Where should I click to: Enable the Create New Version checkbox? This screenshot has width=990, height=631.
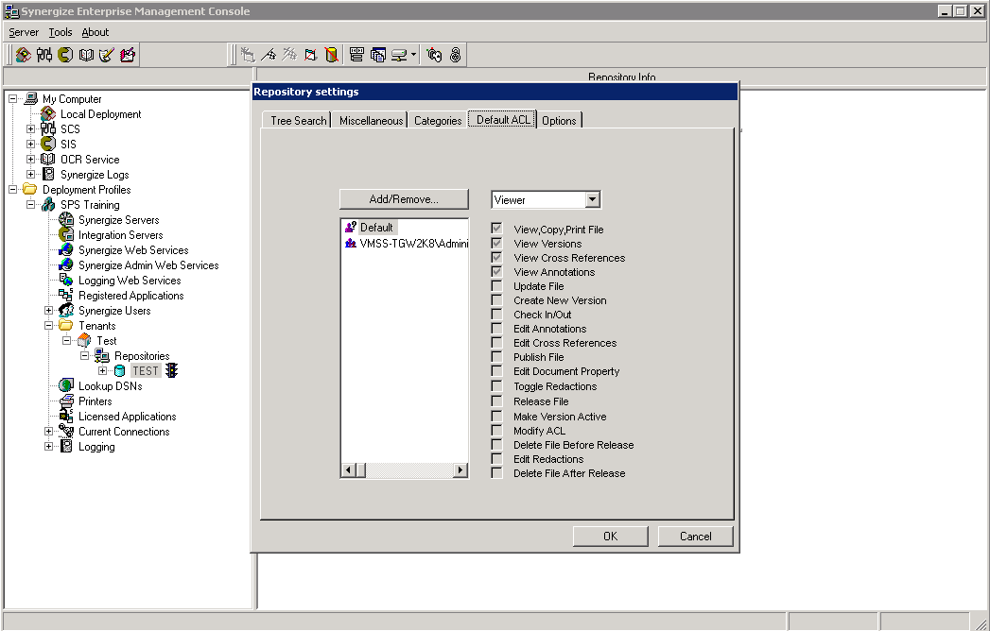pyautogui.click(x=497, y=300)
